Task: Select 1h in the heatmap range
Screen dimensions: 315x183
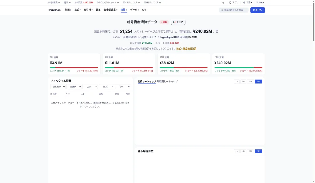Action: point(237,82)
